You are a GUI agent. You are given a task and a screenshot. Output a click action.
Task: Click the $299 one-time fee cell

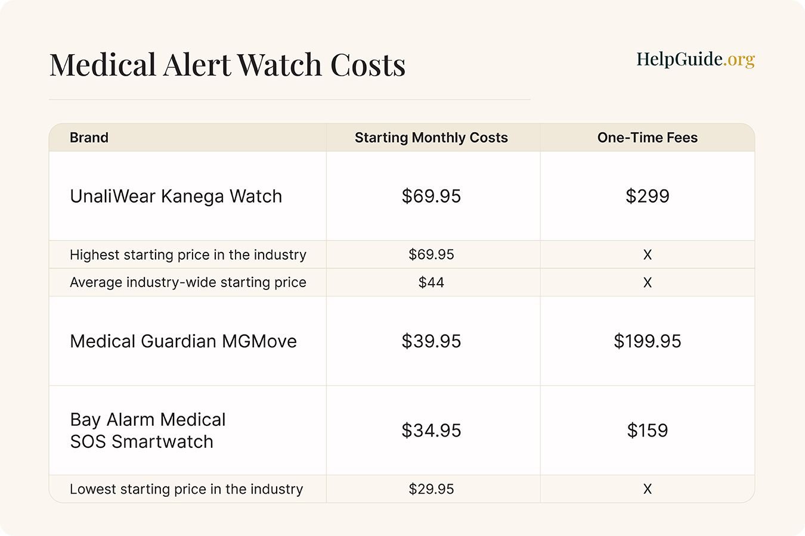[x=648, y=196]
